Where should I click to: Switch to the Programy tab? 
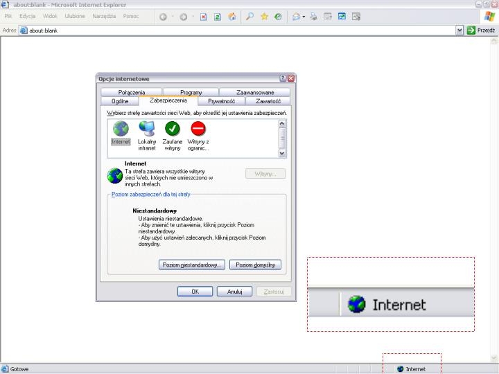191,93
